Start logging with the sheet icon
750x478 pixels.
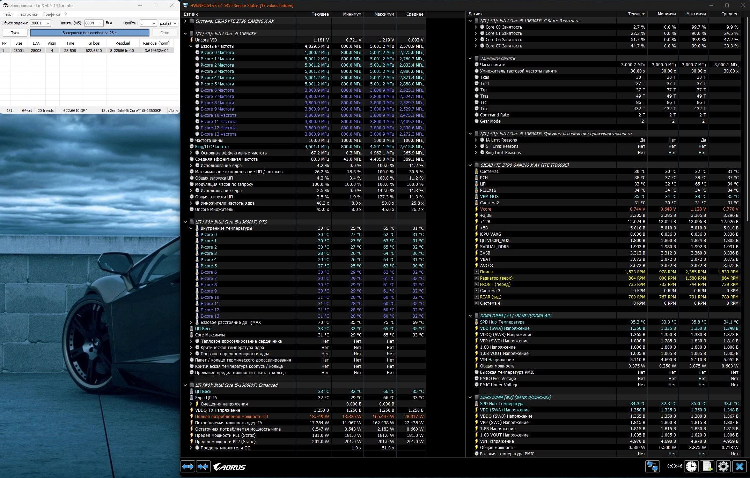[x=707, y=466]
